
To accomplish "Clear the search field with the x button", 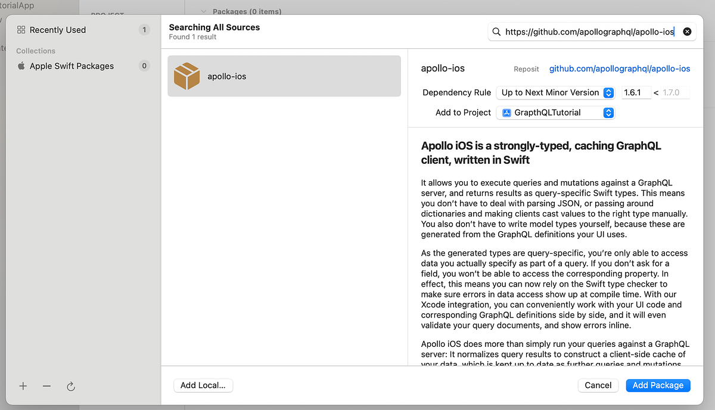I will [x=687, y=32].
